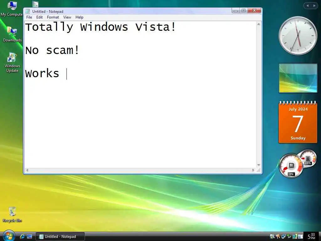Close the Notepad window

point(255,10)
